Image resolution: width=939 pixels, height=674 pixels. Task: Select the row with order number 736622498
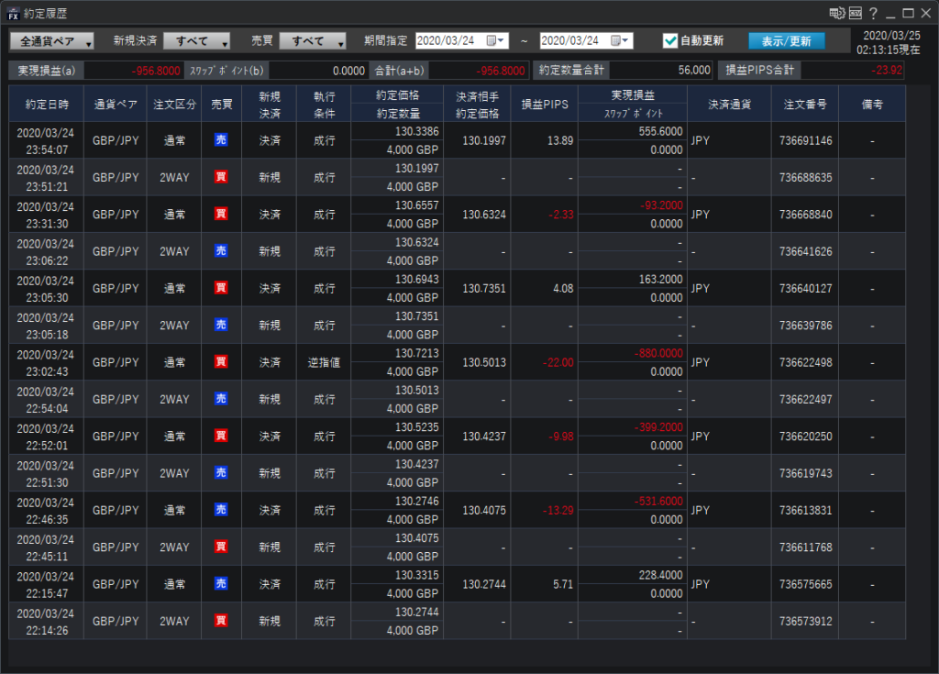point(804,362)
